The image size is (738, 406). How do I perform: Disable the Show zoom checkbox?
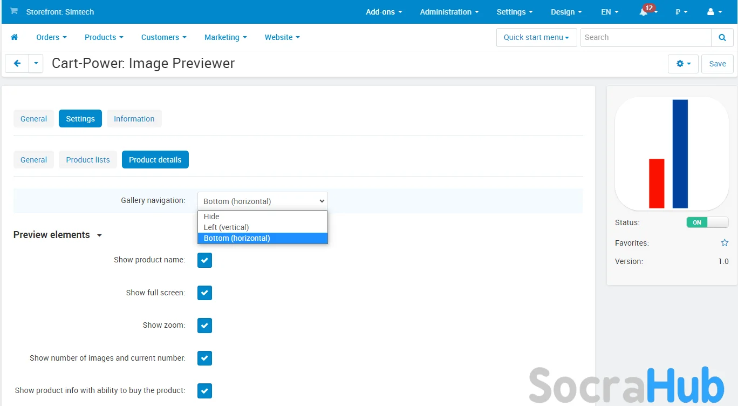point(204,326)
